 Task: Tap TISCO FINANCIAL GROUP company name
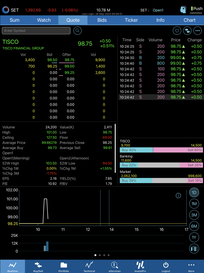[23, 48]
